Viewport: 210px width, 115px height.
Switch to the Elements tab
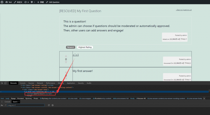click(13, 83)
